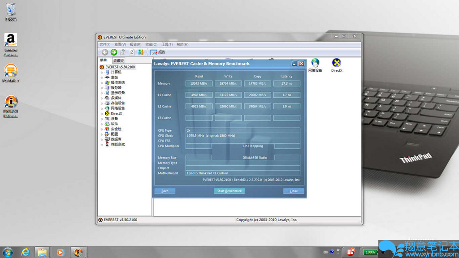Open Windows Media Player from taskbar
Image resolution: width=459 pixels, height=258 pixels.
tap(61, 252)
